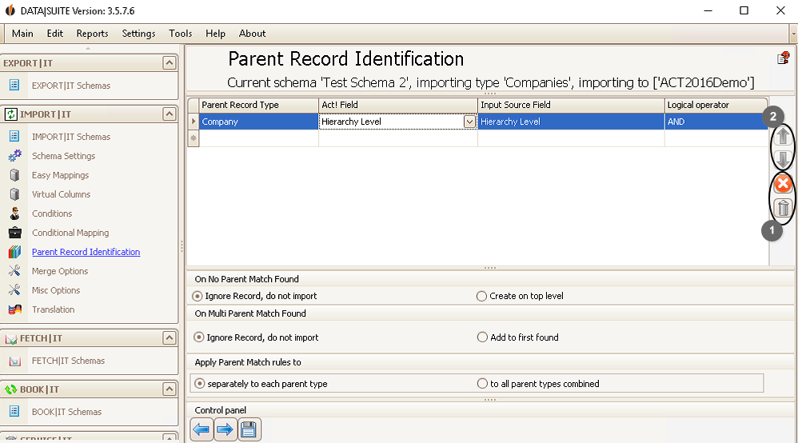Screen dimensions: 798x443
Task: Click the new row asterisk selector
Action: 194,138
